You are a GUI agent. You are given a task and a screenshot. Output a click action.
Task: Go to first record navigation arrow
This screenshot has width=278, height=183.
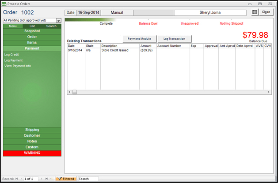(x=17, y=179)
